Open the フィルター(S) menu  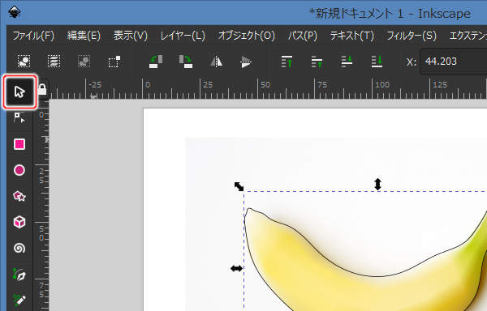[x=412, y=36]
